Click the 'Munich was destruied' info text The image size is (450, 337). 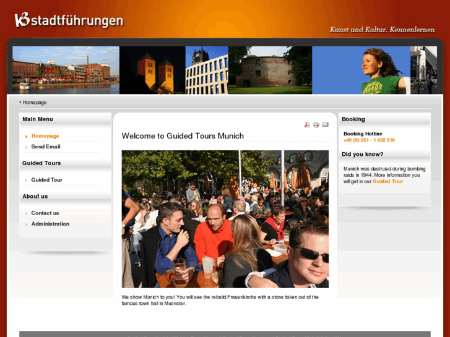pos(384,175)
